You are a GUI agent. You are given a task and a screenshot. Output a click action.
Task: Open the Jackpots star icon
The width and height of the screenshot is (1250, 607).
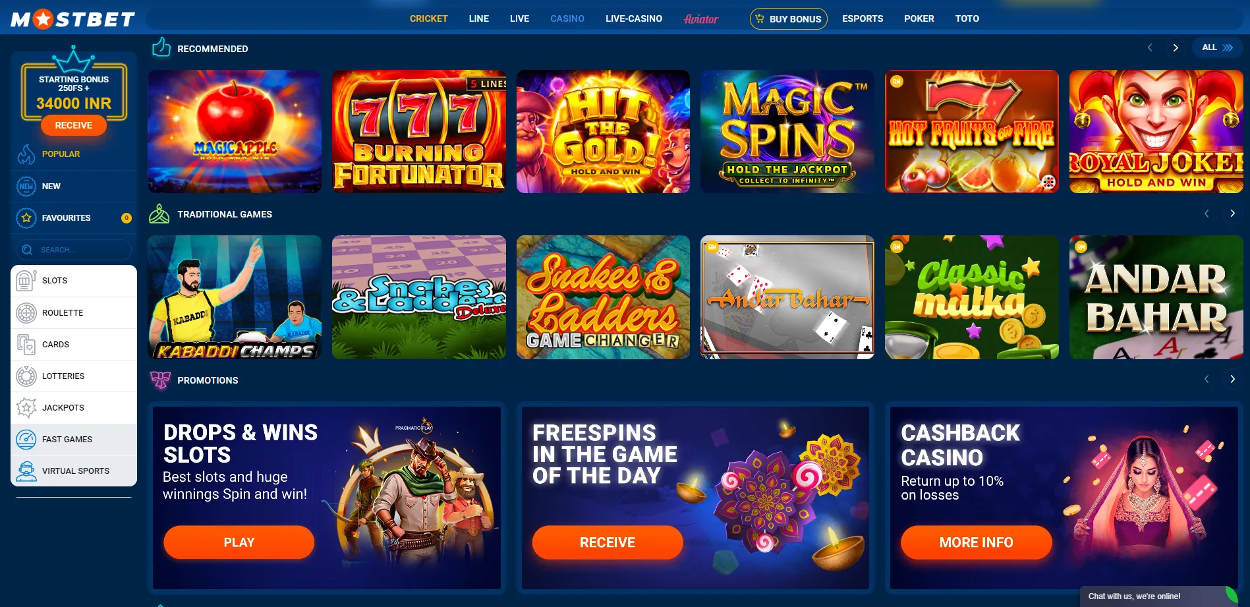[26, 407]
